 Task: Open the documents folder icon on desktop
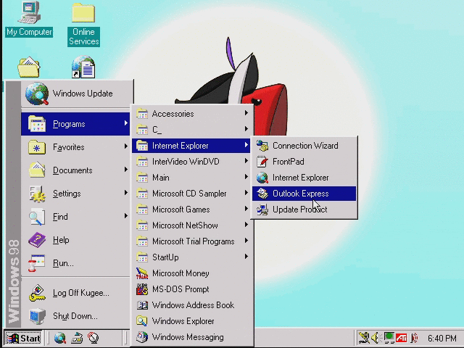(x=29, y=67)
